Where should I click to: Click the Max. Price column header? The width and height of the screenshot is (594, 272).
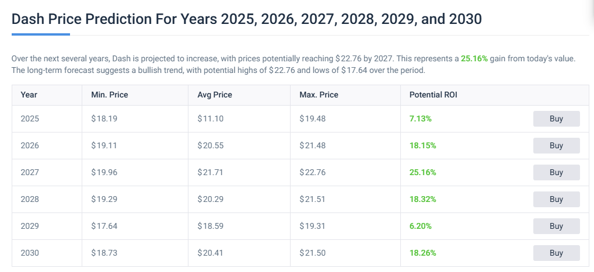point(319,95)
